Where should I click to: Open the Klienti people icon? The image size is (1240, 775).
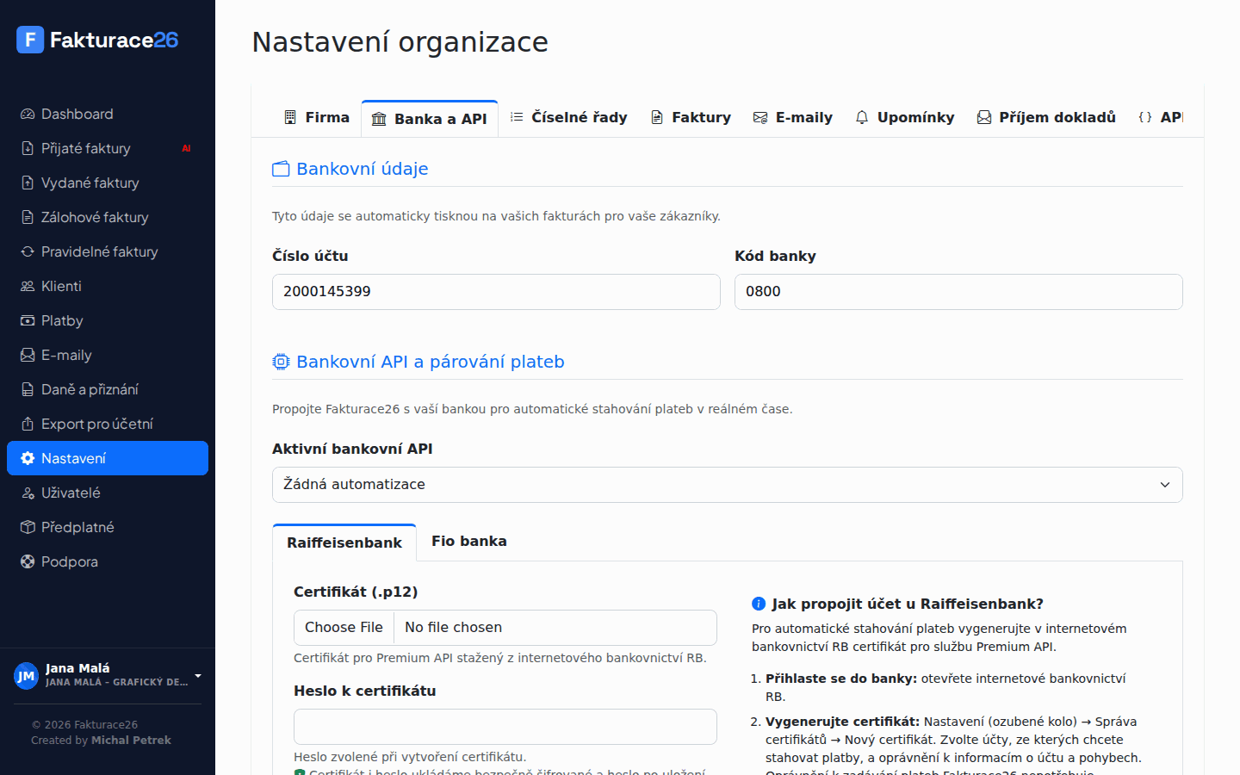pos(28,286)
